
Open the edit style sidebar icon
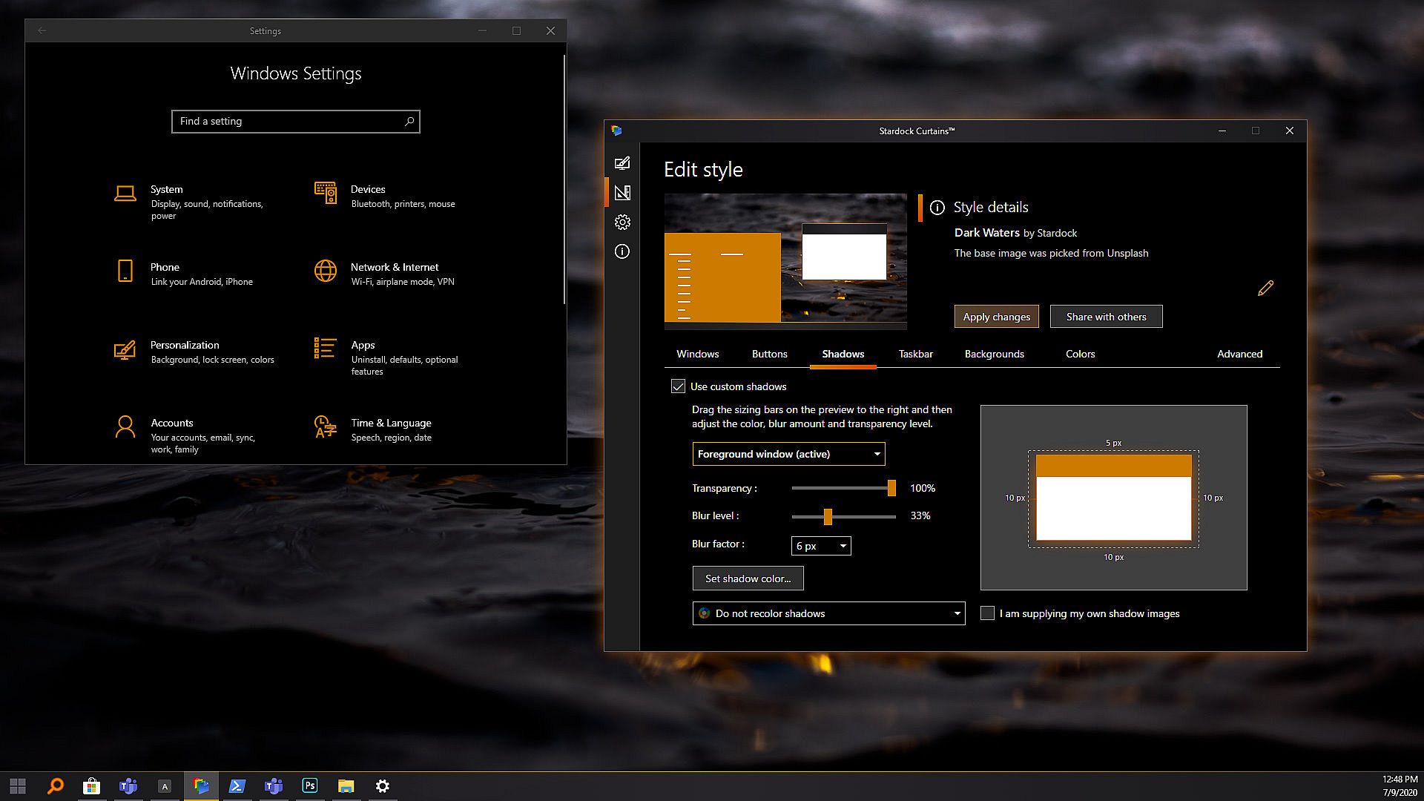pos(622,163)
